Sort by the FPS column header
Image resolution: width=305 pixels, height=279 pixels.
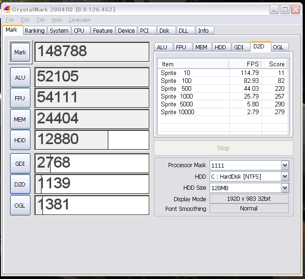coord(245,64)
